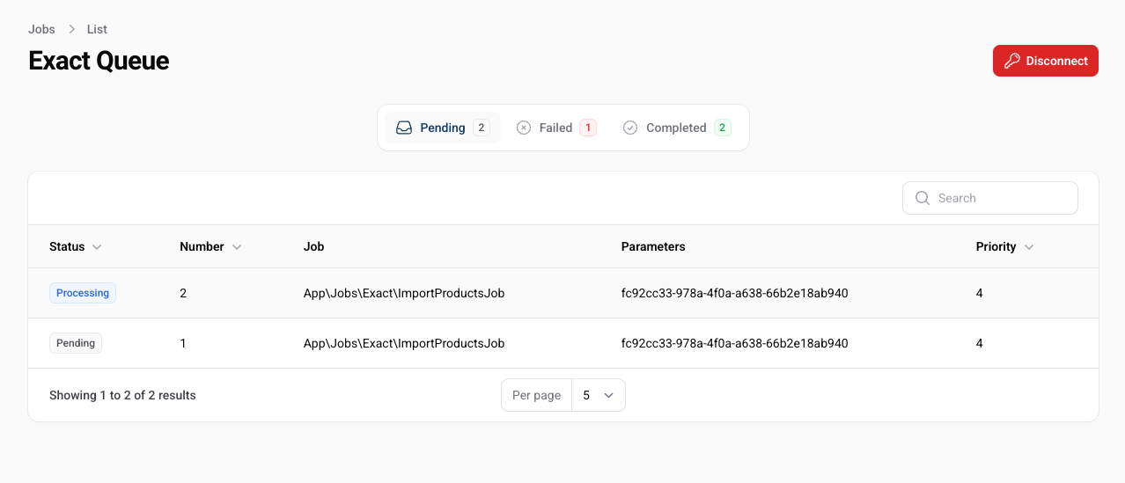Click the x-circle icon in the Failed tab

pos(524,128)
